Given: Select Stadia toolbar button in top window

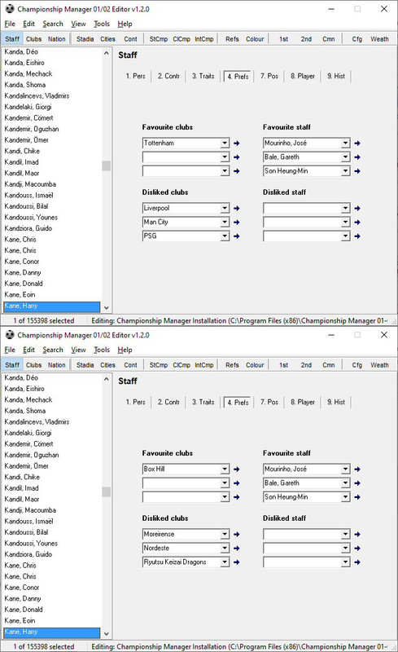Looking at the screenshot, I should coord(85,39).
